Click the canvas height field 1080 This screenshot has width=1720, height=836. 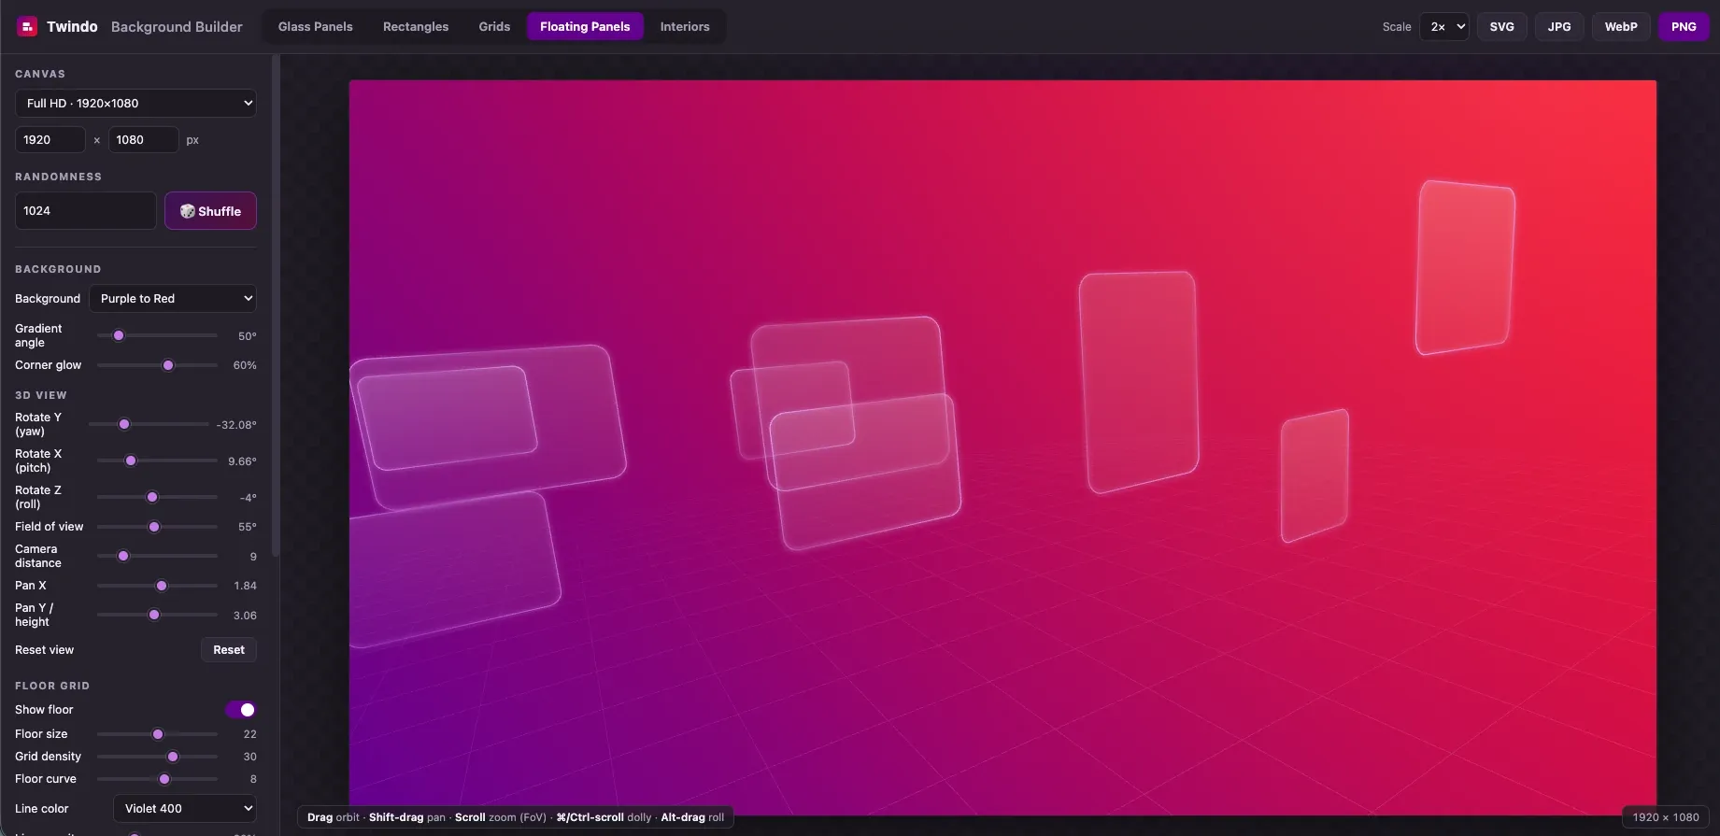pyautogui.click(x=143, y=139)
